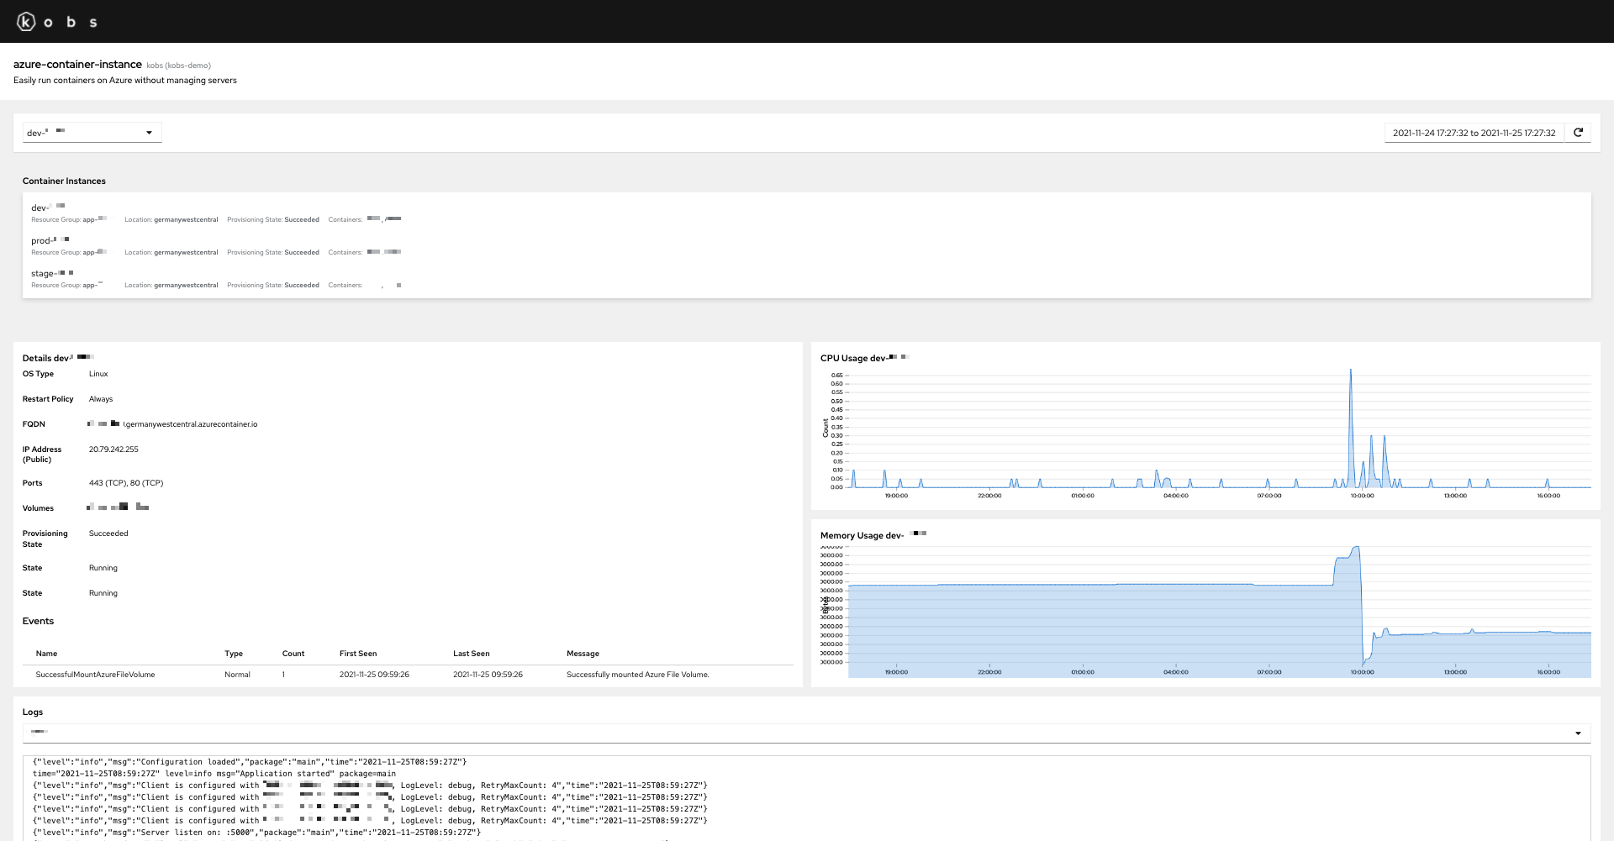The width and height of the screenshot is (1614, 841).
Task: Click the event message Successfully mounted Azure File Volume
Action: [x=638, y=675]
